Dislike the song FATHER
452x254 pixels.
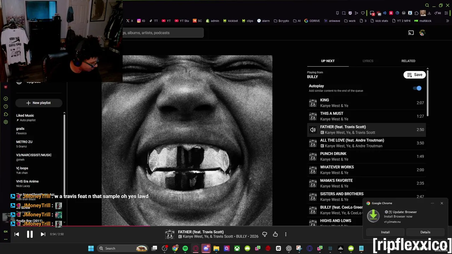pos(264,234)
